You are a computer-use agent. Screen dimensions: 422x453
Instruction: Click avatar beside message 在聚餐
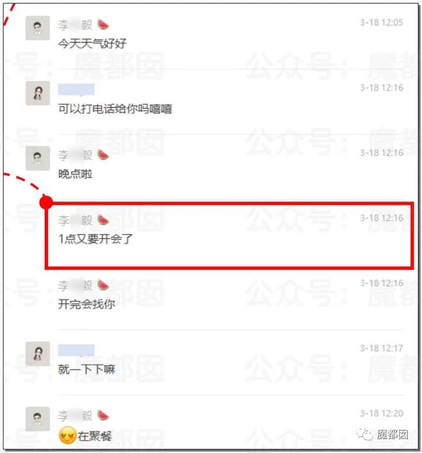click(38, 419)
